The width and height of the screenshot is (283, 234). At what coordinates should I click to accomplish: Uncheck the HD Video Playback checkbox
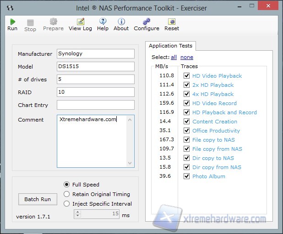point(186,76)
